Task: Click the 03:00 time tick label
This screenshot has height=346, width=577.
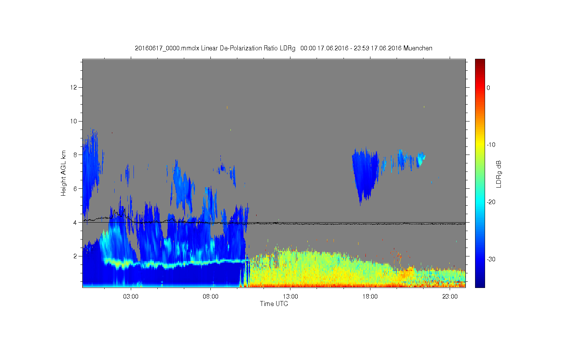Action: [131, 297]
